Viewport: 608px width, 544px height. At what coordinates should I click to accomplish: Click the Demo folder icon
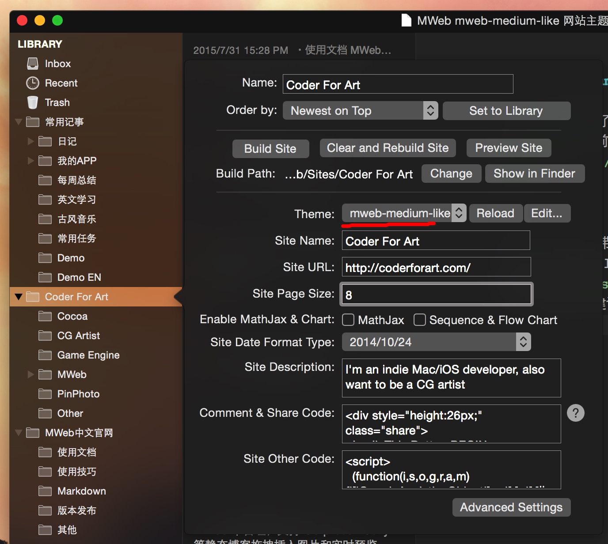[45, 258]
